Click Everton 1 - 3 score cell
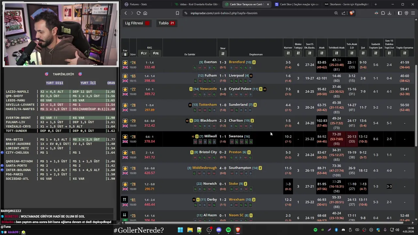The height and width of the screenshot is (235, 418). (x=223, y=62)
